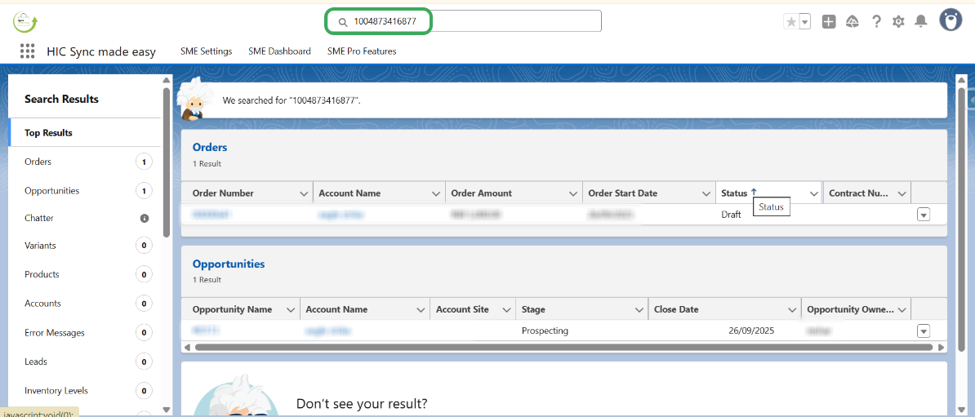Click Opportunities table scroll right arrow
The height and width of the screenshot is (417, 975).
[x=941, y=348]
